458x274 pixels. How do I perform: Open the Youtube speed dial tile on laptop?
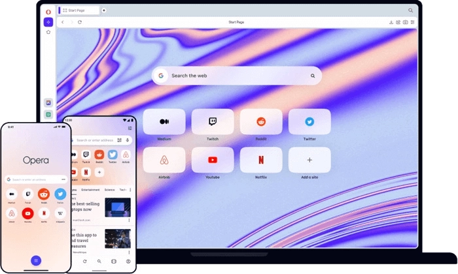click(213, 160)
